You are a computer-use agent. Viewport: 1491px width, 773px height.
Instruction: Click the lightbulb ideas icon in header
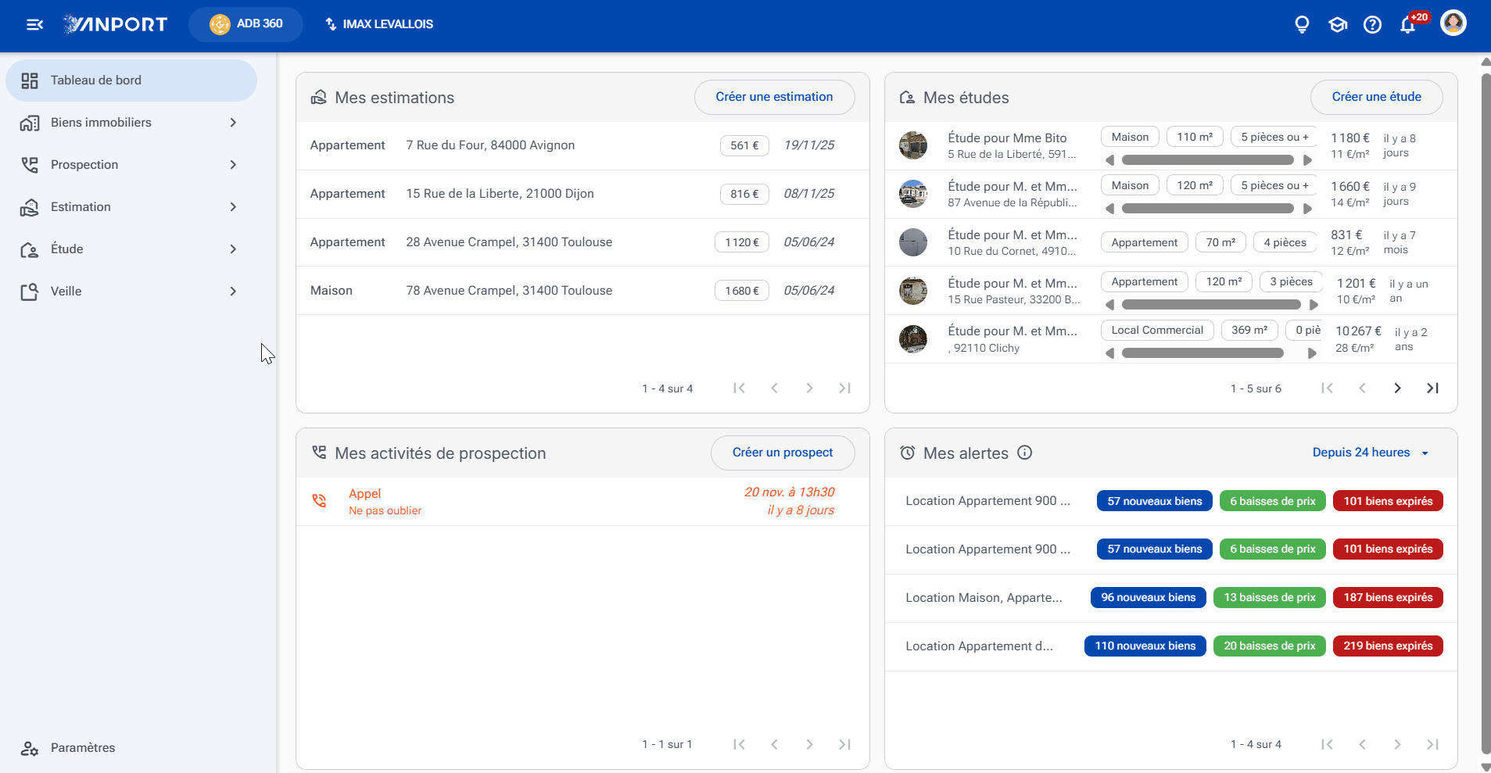pos(1302,24)
